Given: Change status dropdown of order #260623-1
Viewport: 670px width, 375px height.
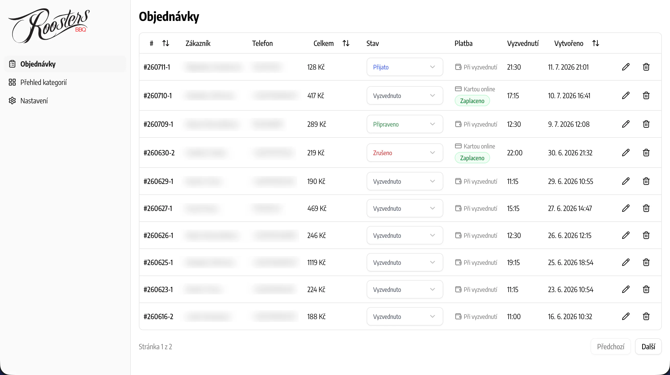Looking at the screenshot, I should [405, 289].
